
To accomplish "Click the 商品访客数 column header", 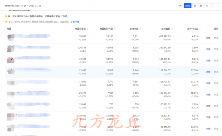I will [x=80, y=29].
